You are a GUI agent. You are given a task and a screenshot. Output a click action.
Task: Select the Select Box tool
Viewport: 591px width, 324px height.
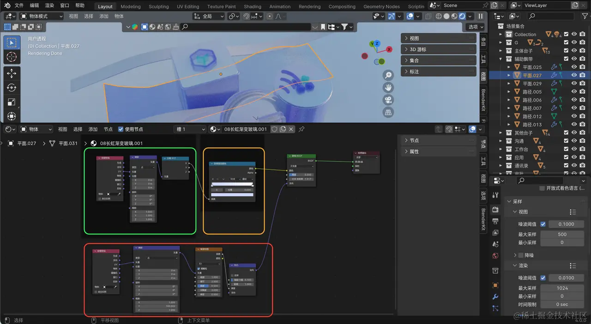[12, 42]
